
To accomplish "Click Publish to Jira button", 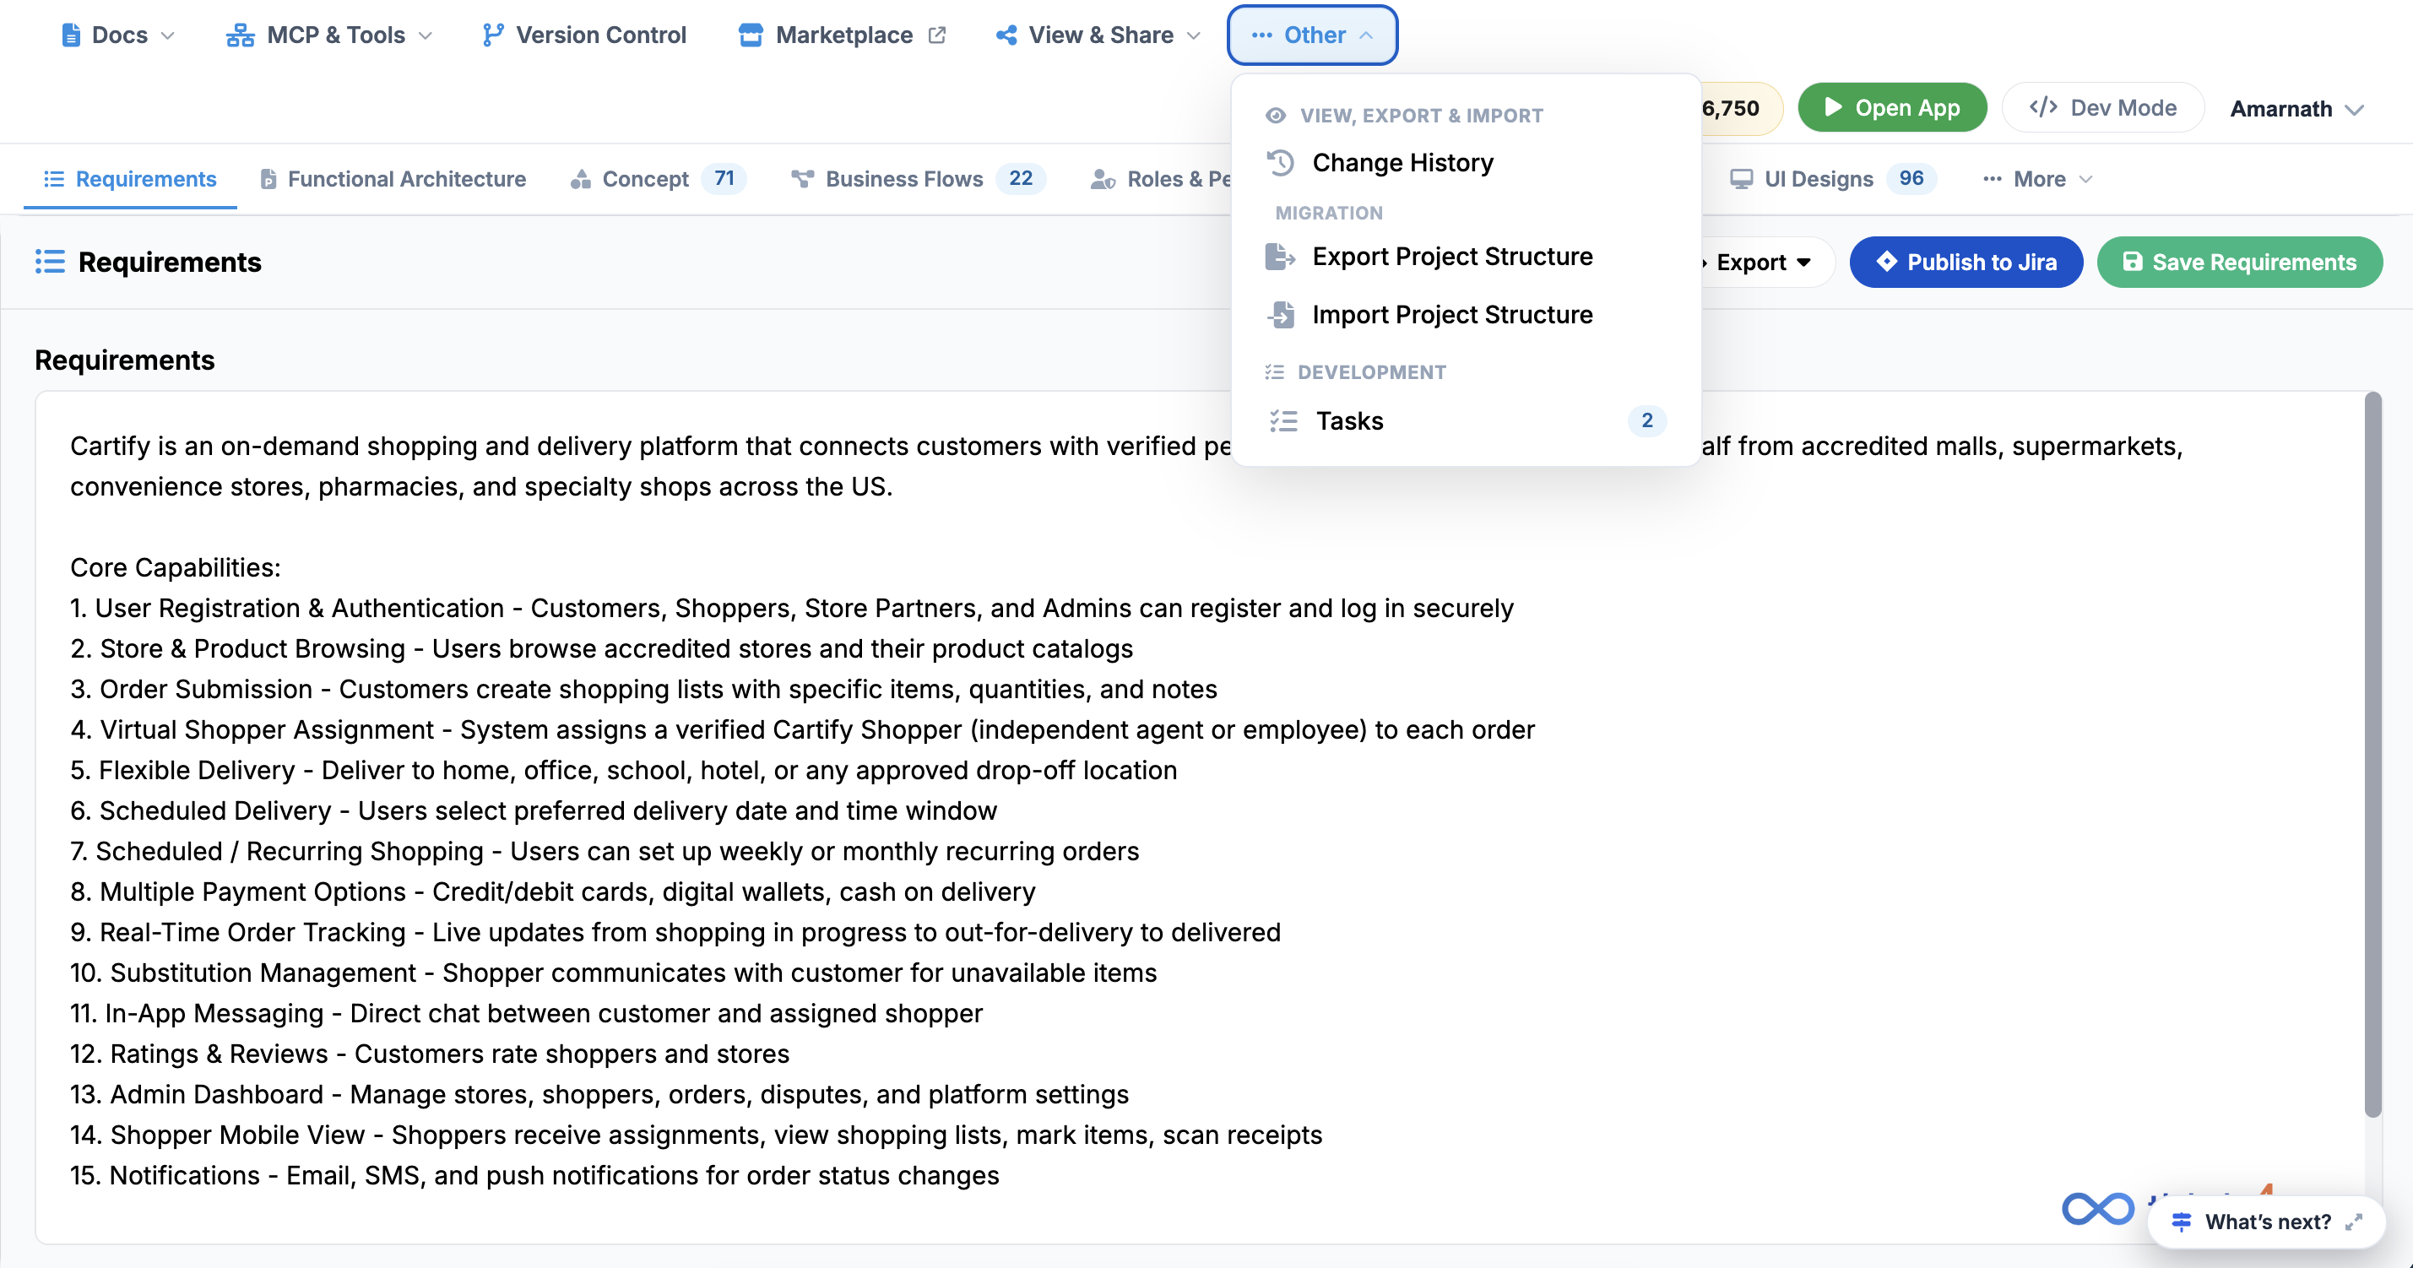I will [x=1966, y=263].
